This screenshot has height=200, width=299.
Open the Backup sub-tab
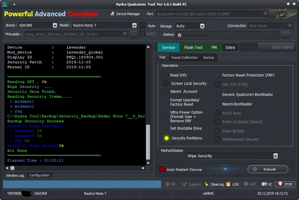209,57
